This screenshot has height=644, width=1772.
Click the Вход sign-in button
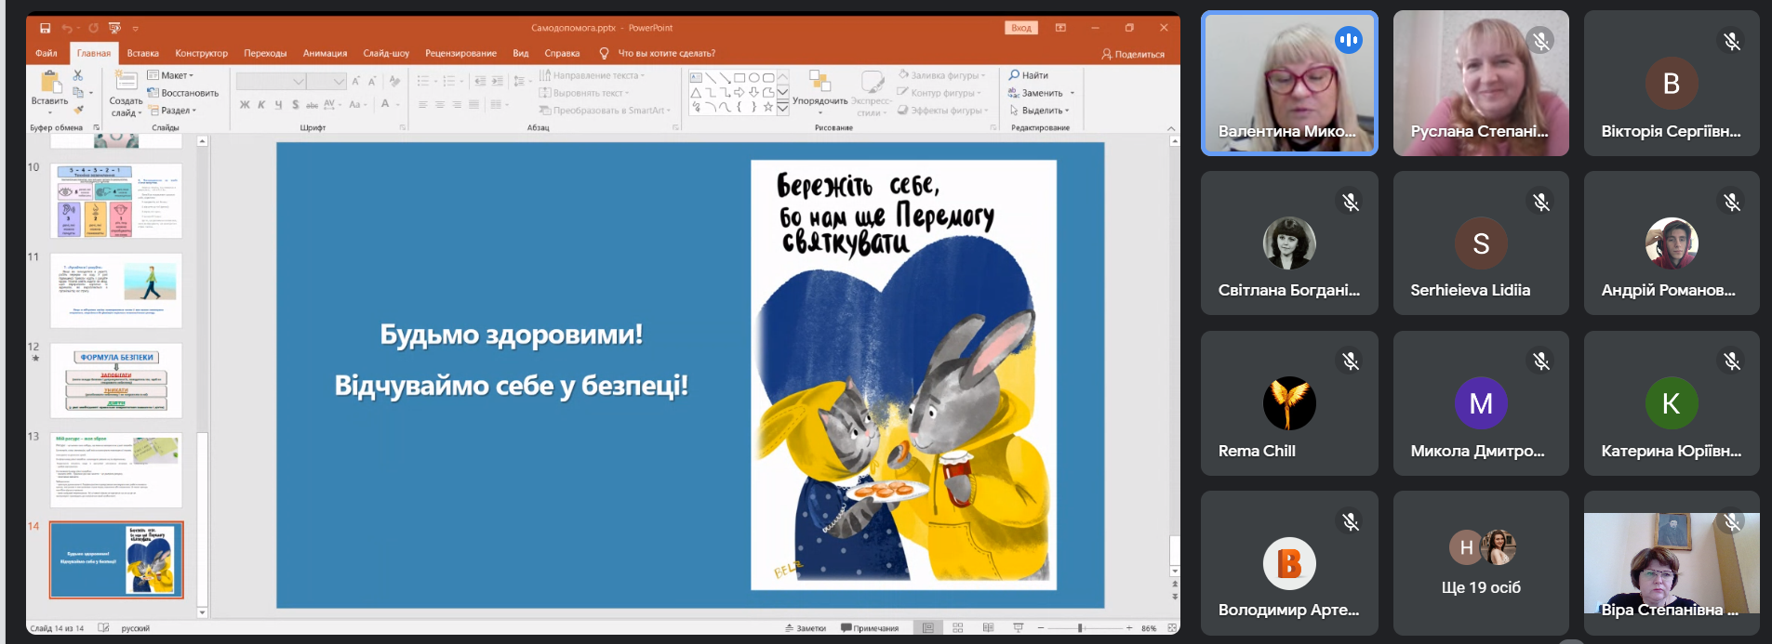pos(1021,28)
